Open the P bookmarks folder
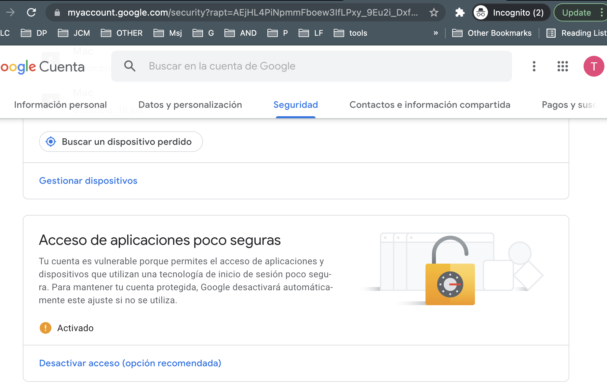The height and width of the screenshot is (387, 607). 278,33
